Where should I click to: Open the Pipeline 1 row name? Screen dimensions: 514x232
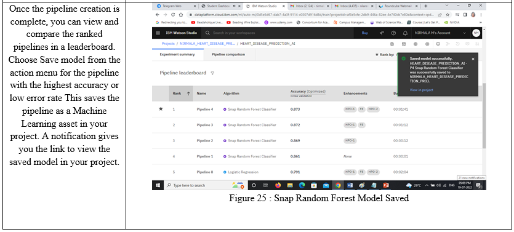tap(205, 157)
